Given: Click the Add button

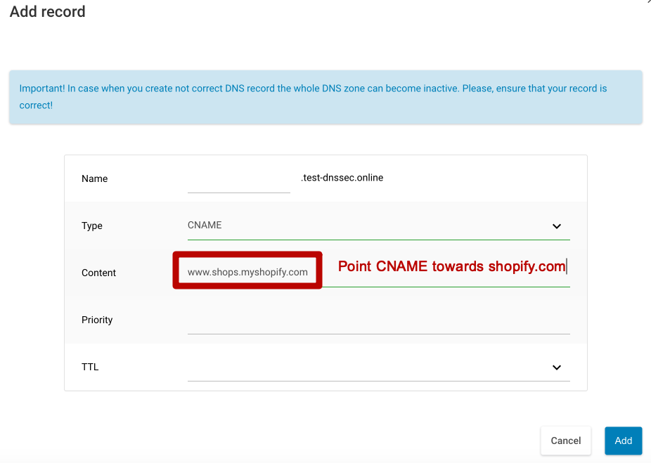Looking at the screenshot, I should pyautogui.click(x=623, y=441).
